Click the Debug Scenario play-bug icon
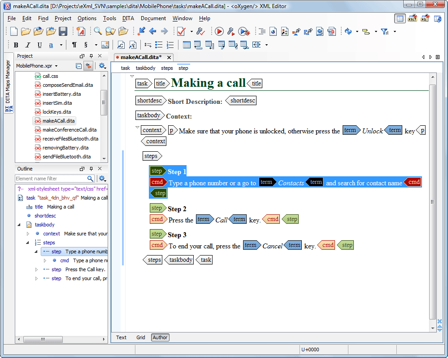 (244, 31)
